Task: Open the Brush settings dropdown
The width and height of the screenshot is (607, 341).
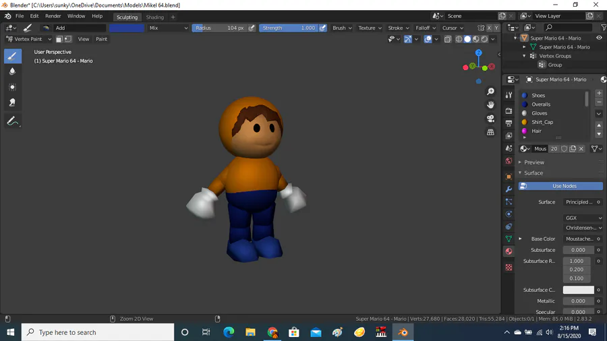Action: [x=342, y=28]
